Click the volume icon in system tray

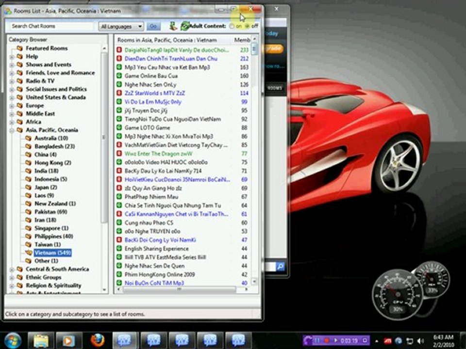[420, 341]
